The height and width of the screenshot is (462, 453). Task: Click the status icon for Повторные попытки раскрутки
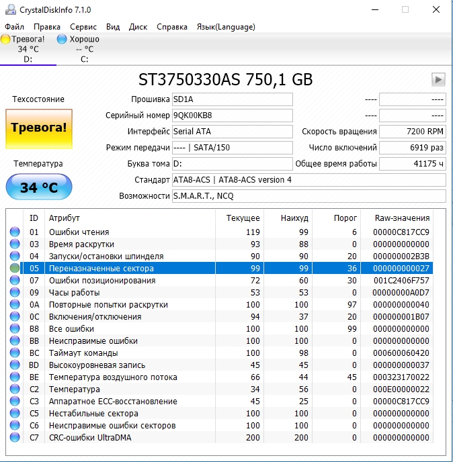coord(15,304)
